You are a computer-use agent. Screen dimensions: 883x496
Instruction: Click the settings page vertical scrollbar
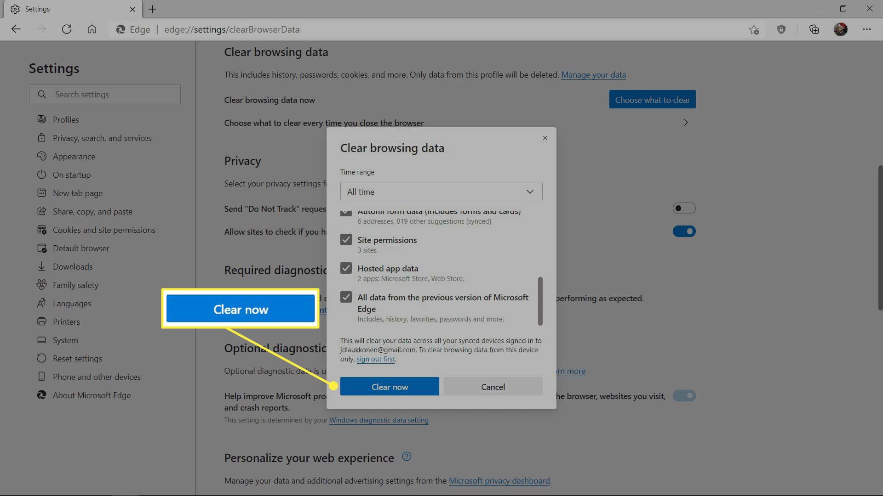[880, 237]
